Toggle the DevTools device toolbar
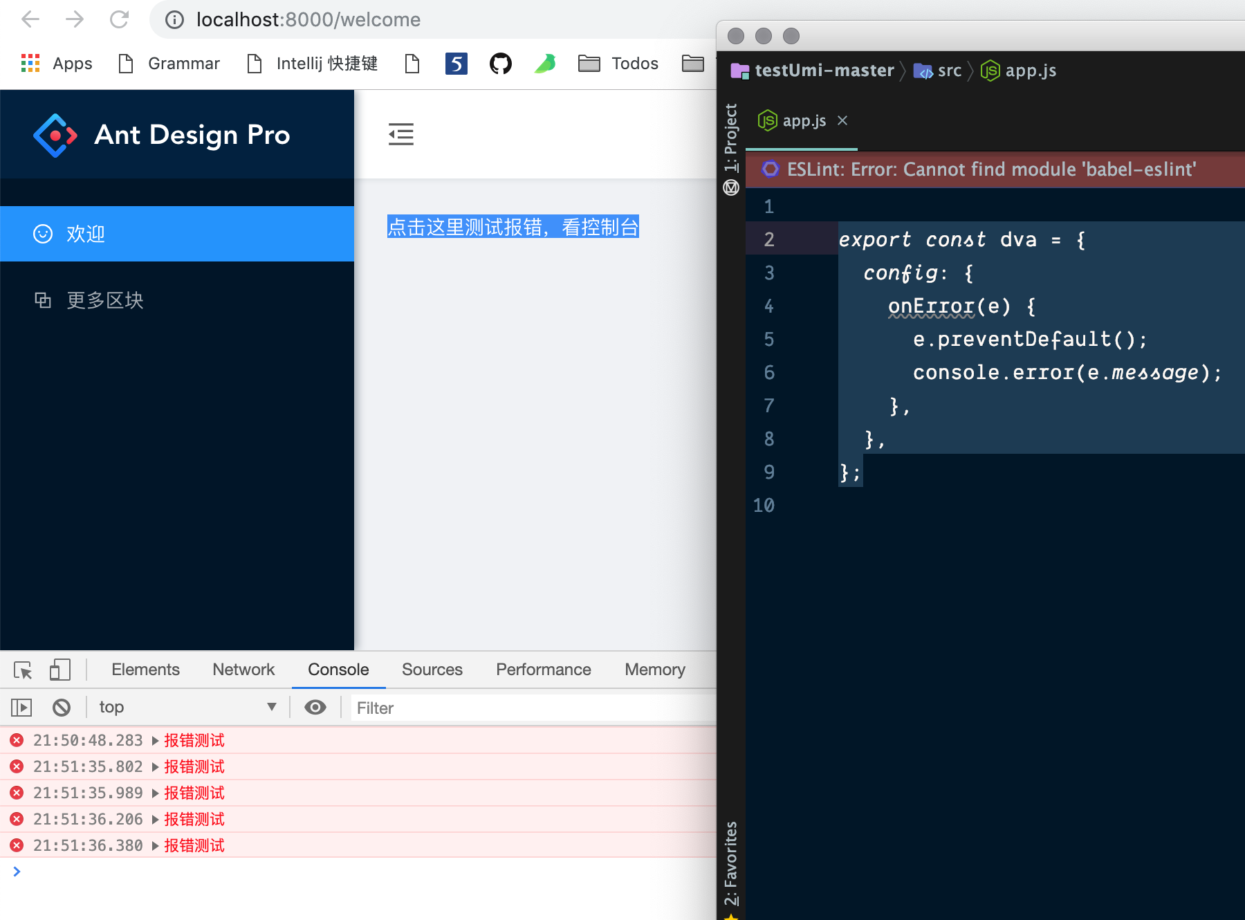The image size is (1245, 920). (60, 670)
